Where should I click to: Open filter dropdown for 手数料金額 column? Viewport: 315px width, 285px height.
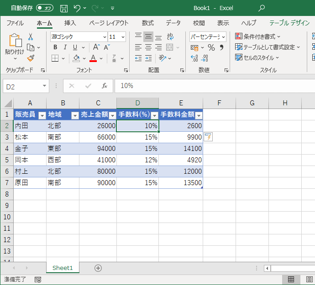pos(199,115)
